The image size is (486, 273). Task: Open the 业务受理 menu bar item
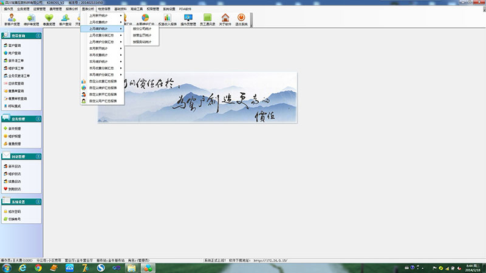tap(23, 9)
